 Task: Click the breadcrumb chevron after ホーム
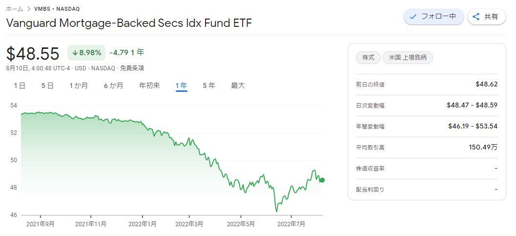[x=29, y=9]
